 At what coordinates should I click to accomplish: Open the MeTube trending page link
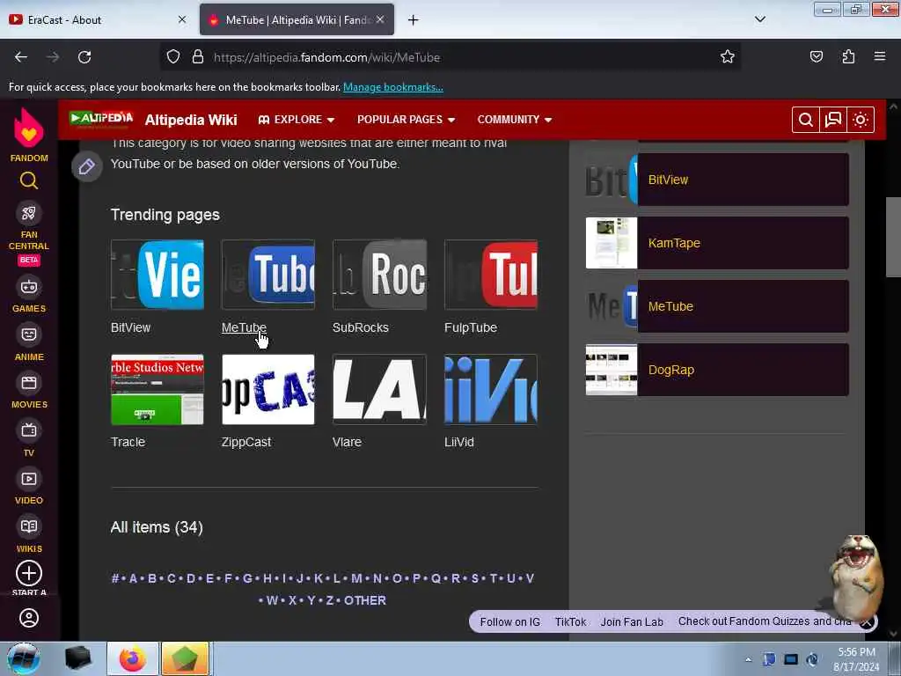coord(244,327)
